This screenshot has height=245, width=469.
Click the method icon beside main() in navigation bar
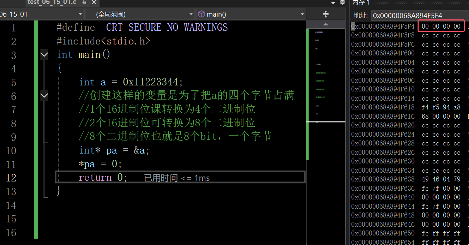[x=201, y=14]
